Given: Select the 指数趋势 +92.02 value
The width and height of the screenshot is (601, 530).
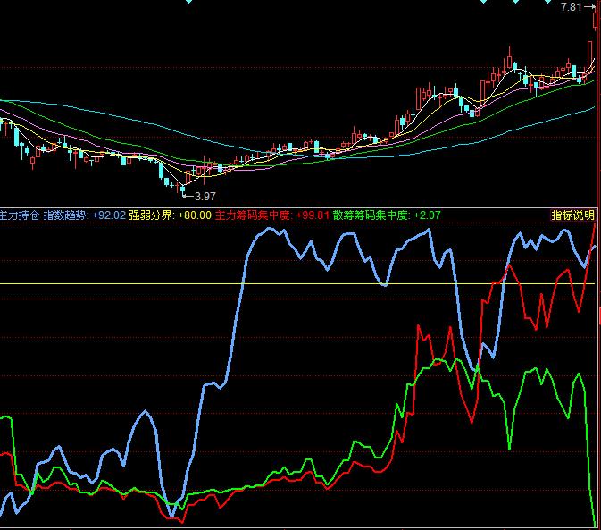Looking at the screenshot, I should (84, 215).
